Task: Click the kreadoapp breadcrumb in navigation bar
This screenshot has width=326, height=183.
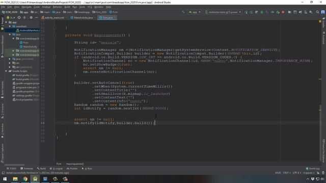Action: pyautogui.click(x=82, y=12)
